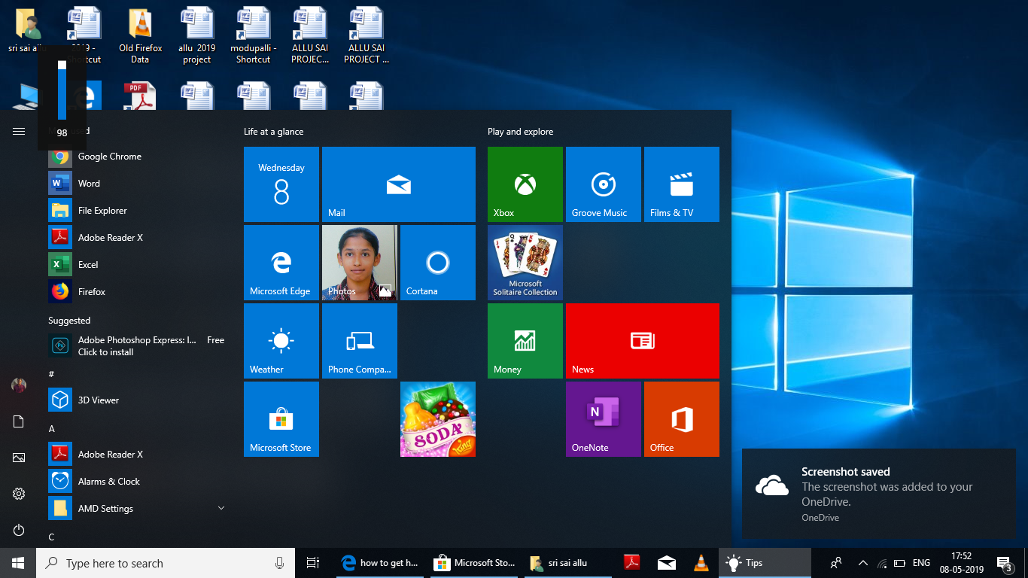Open Excel from most used list
Viewport: 1028px width, 578px height.
click(x=137, y=265)
